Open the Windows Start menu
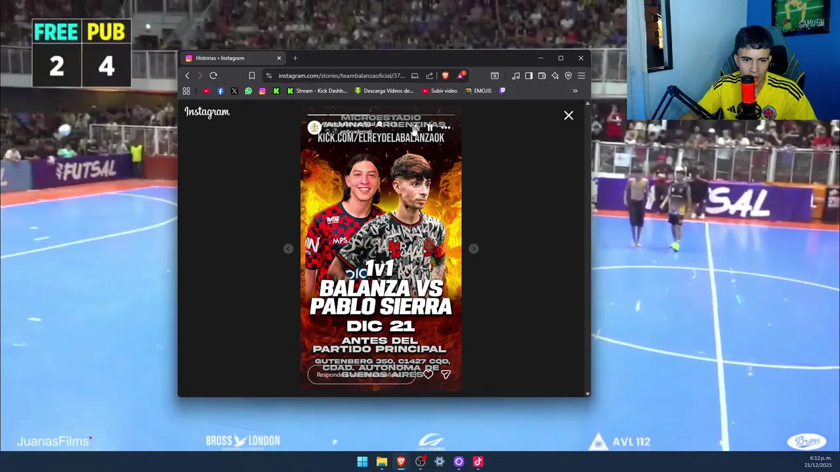The width and height of the screenshot is (840, 472). pyautogui.click(x=362, y=462)
